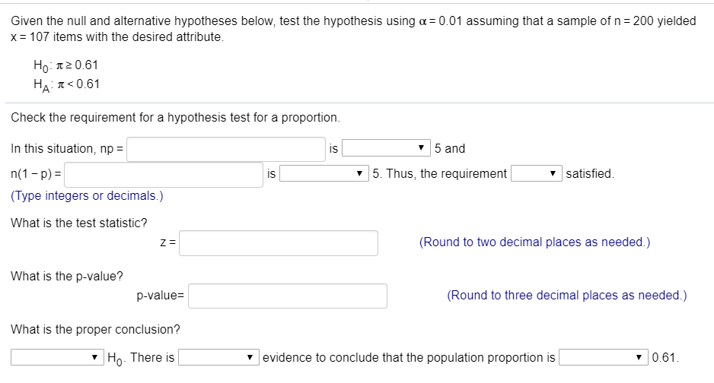Open the comparison dropdown after the n(1 − p) field
The height and width of the screenshot is (383, 714).
point(322,174)
